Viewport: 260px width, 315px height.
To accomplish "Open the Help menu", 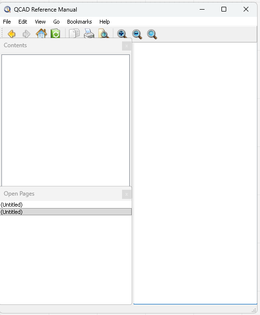I will click(x=105, y=22).
